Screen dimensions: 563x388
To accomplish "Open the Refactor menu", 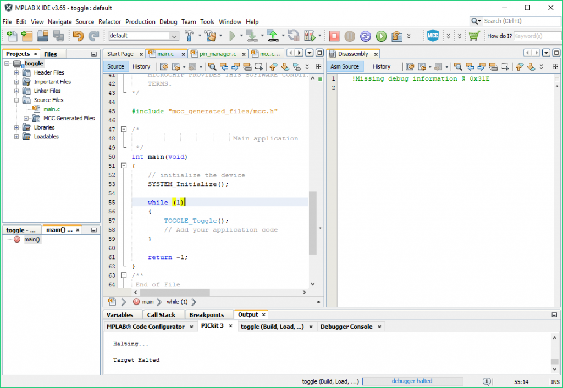I will (x=109, y=22).
